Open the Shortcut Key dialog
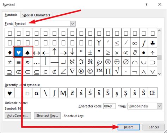167x133 pixels. 47,115
